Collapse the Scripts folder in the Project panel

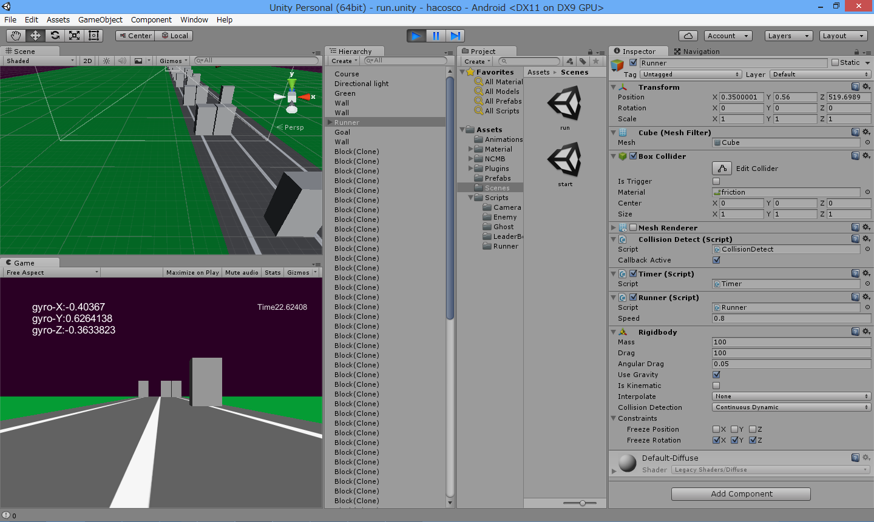(x=470, y=197)
